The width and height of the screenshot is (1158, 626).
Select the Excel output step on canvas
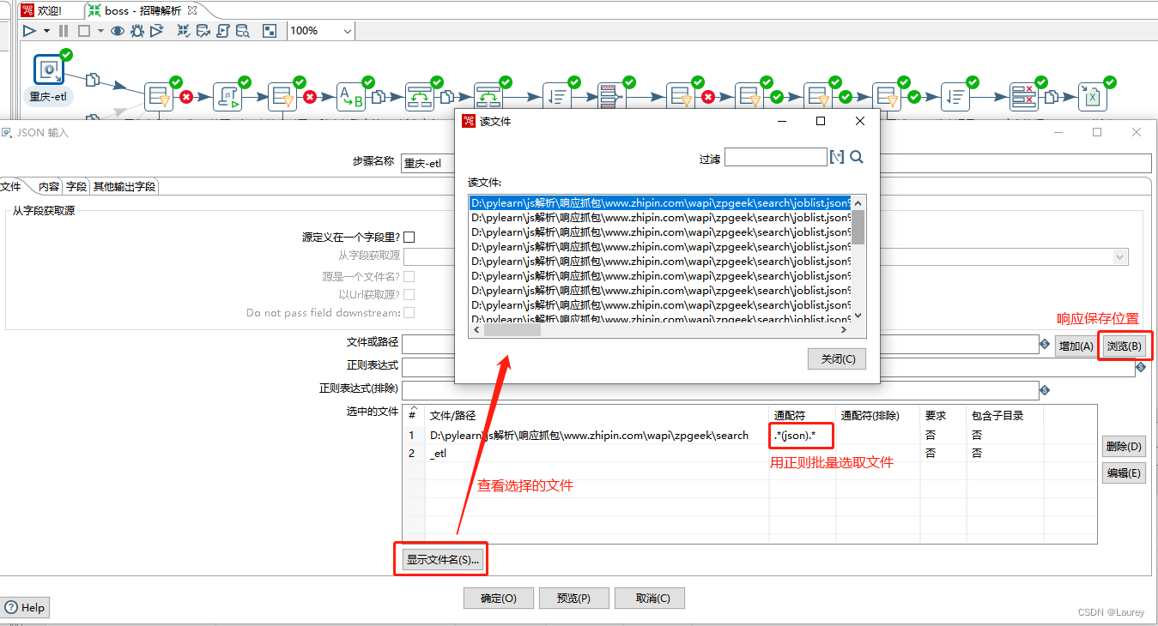[1092, 97]
